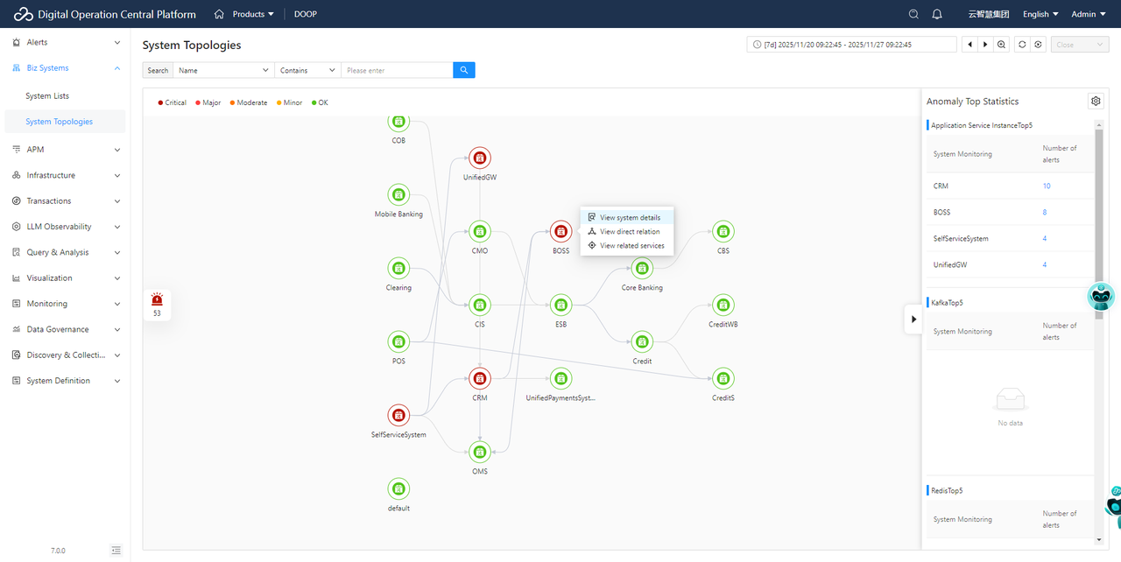The width and height of the screenshot is (1121, 562).
Task: Open BOSS alert count 8 link
Action: click(1045, 213)
